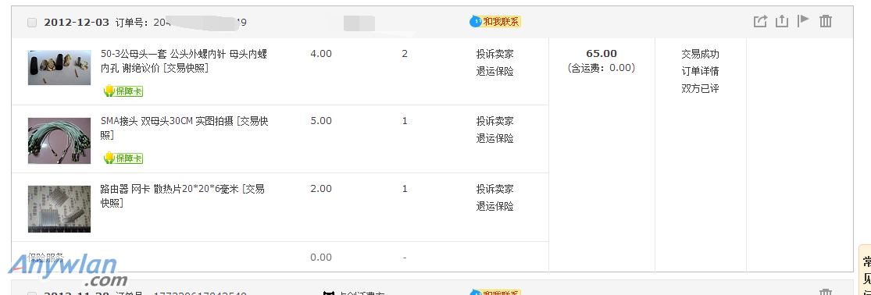Click 双方已评 review status link

(701, 89)
